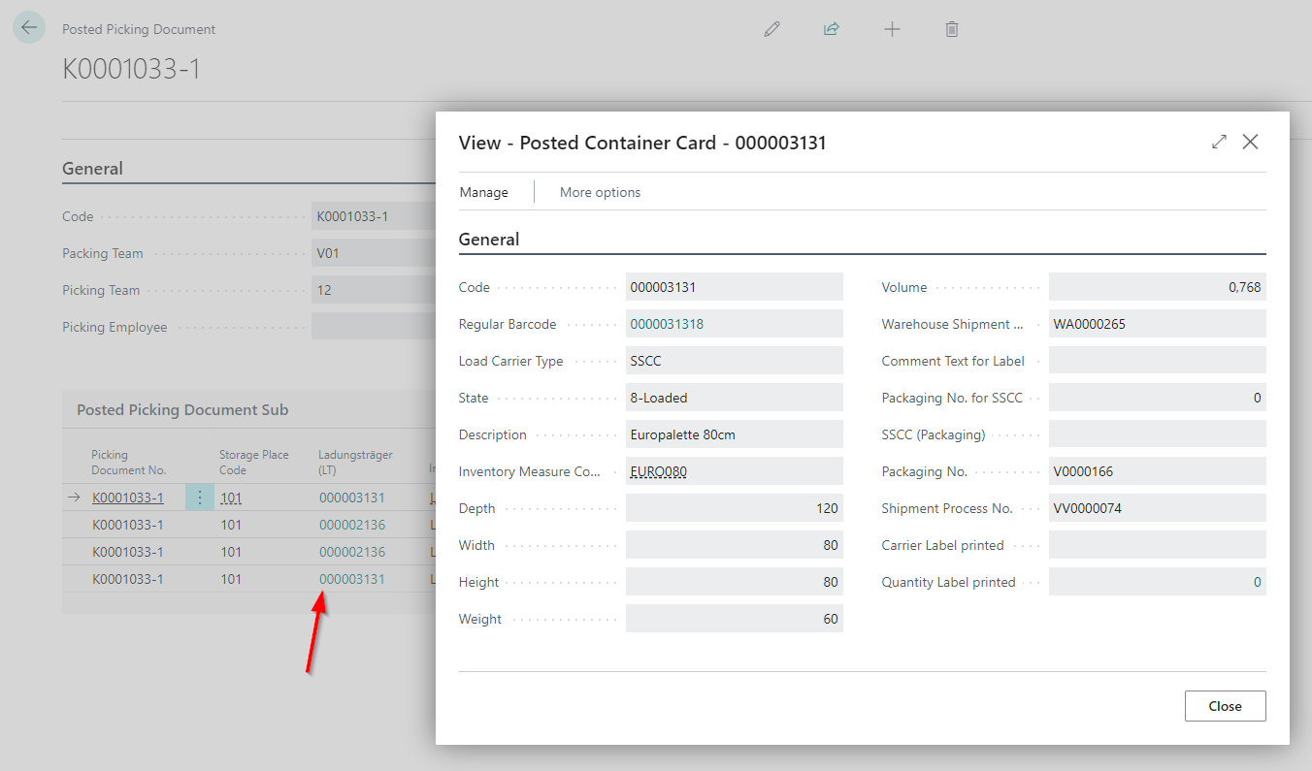Open the row options three-dot menu
This screenshot has width=1312, height=771.
(x=200, y=498)
